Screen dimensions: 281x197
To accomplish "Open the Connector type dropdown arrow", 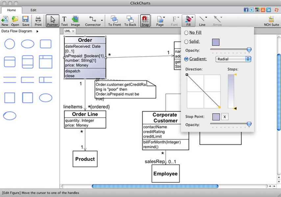I will point(102,20).
